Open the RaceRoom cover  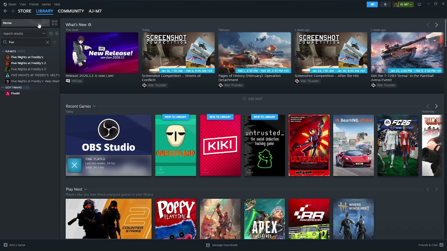(309, 219)
